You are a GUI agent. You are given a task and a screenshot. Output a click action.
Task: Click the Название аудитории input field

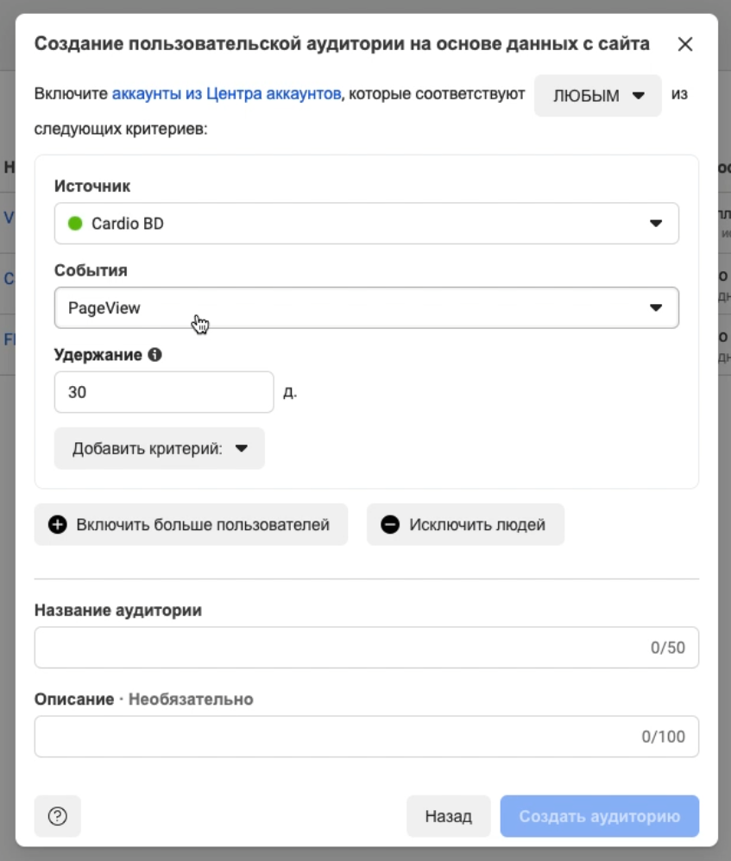click(x=366, y=648)
